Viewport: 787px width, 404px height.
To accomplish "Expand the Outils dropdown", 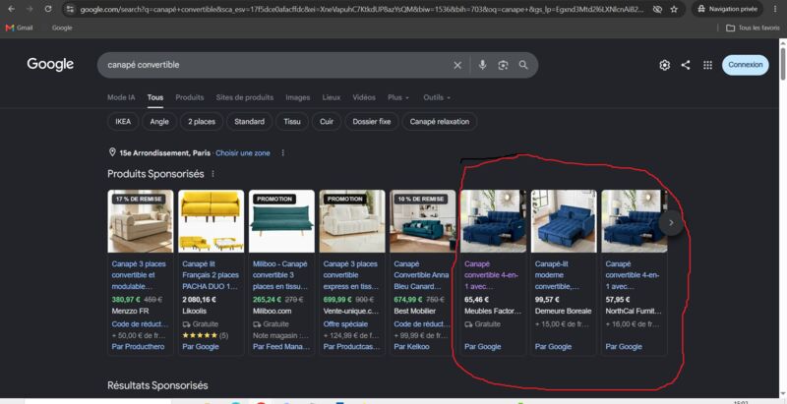I will coord(437,97).
